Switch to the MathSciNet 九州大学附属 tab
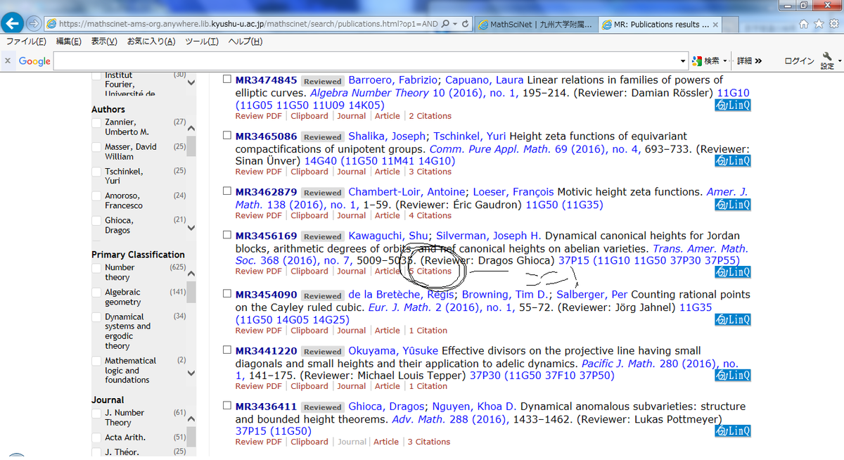844x460 pixels. coord(535,24)
